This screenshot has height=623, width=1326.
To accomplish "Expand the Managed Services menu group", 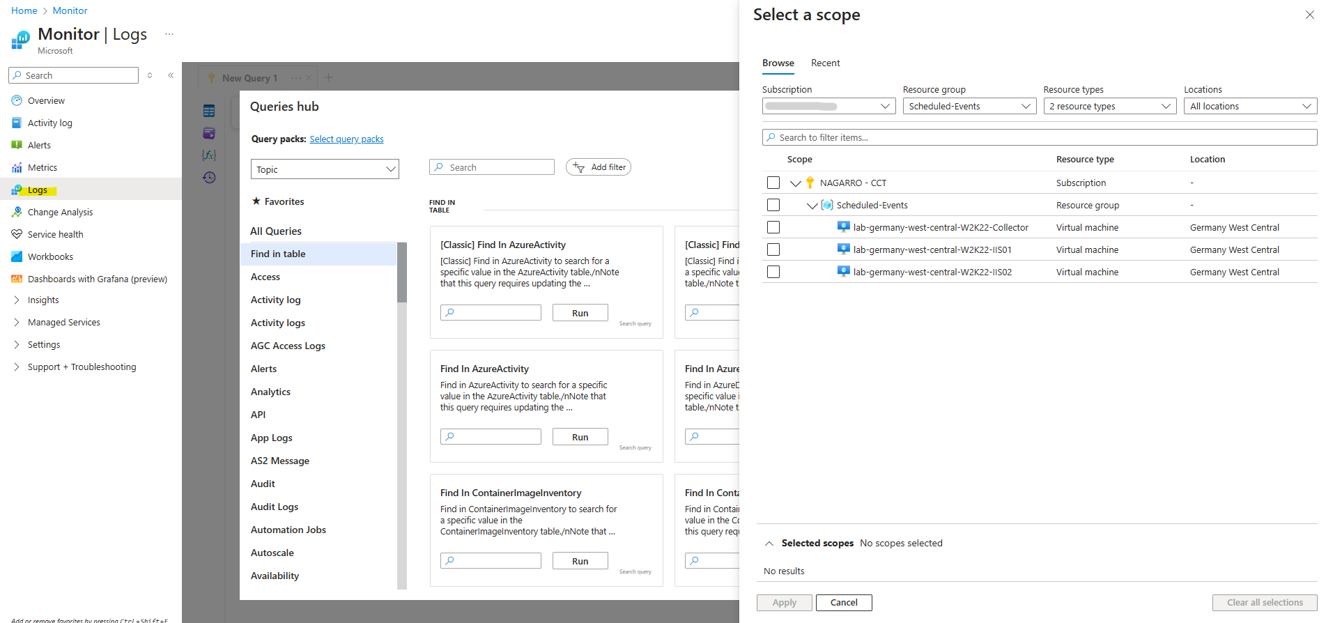I will coord(17,322).
